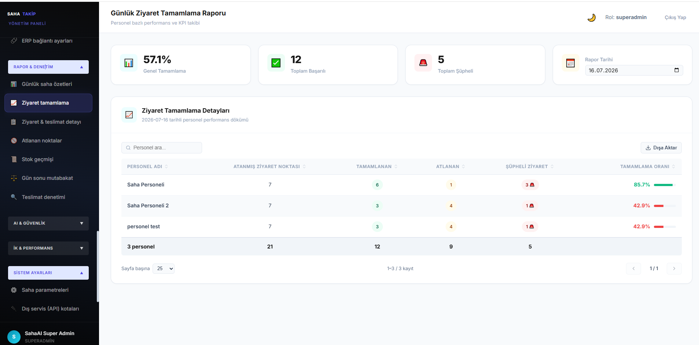Collapse the SİSTEM AYARLARI section

click(48, 273)
